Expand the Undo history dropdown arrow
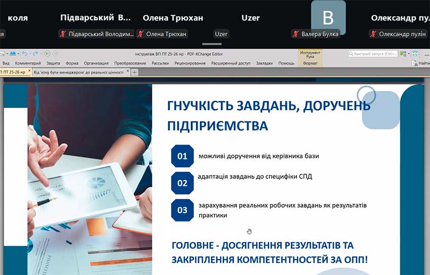The image size is (430, 275). [30, 54]
